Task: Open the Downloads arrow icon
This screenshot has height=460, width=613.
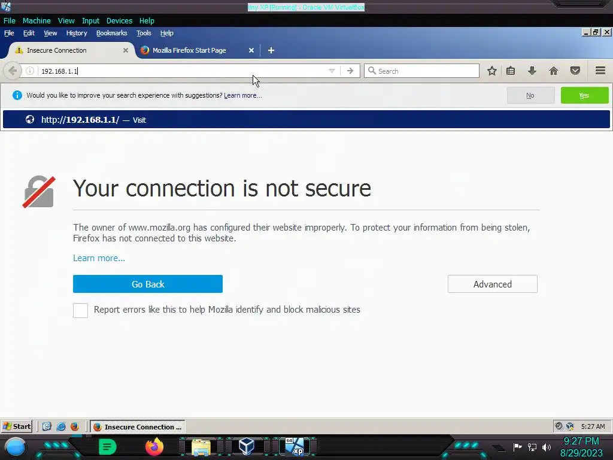Action: pos(532,71)
